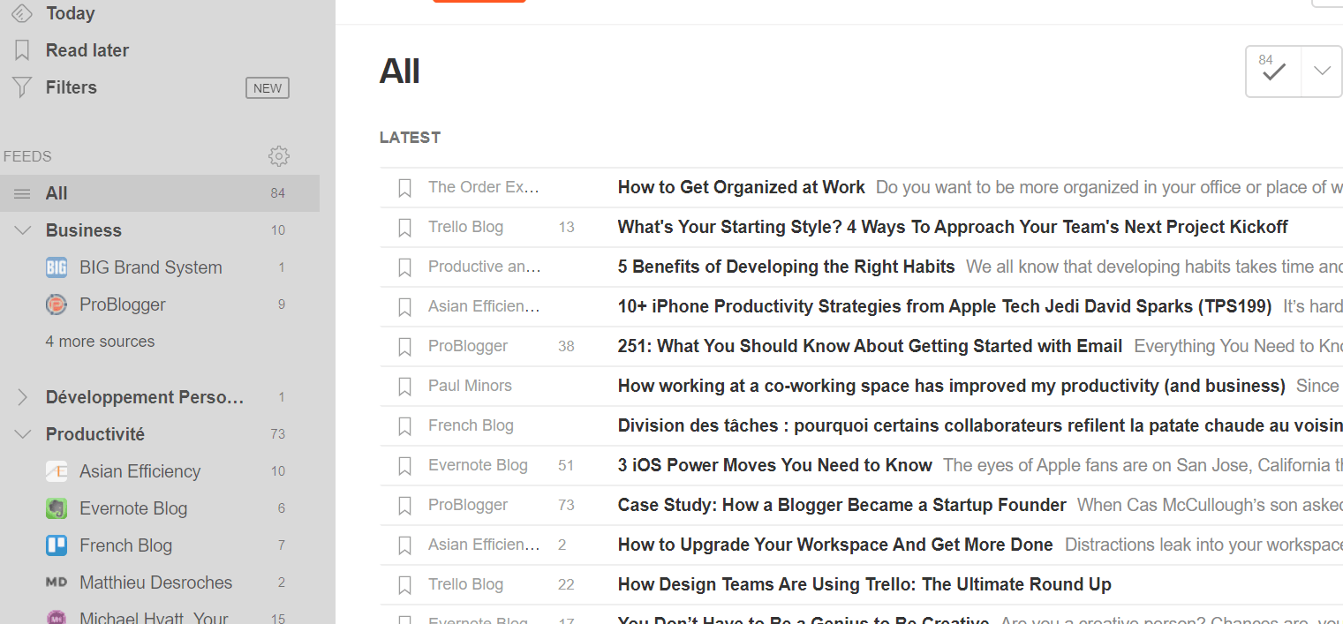The height and width of the screenshot is (624, 1343).
Task: Open '3 iOS Power Moves You Need to Know'
Action: pyautogui.click(x=775, y=465)
